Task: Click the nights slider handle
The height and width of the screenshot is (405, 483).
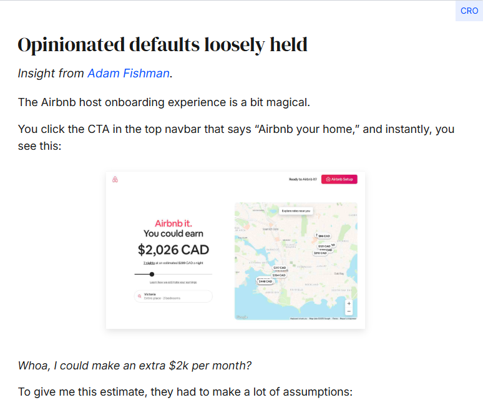Action: [152, 274]
